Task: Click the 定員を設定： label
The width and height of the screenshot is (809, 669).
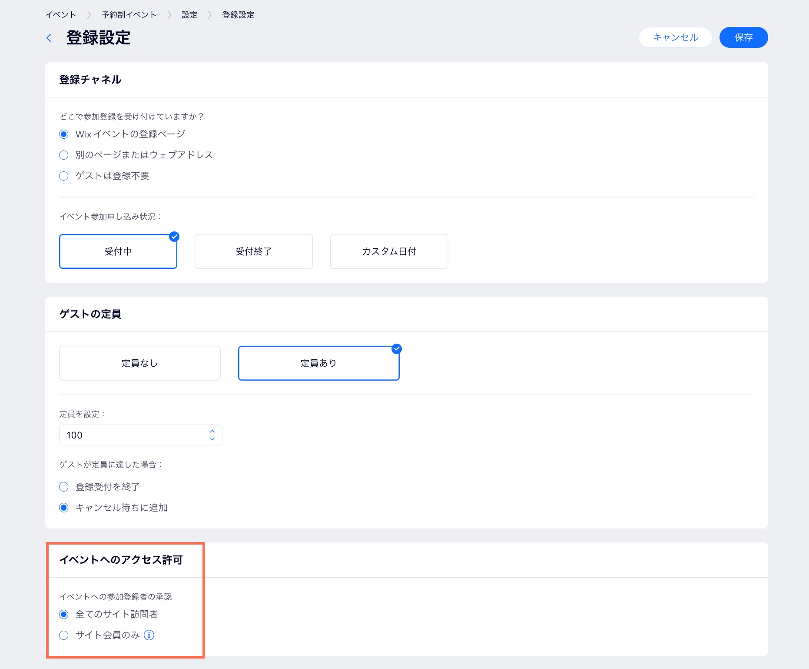Action: point(82,414)
